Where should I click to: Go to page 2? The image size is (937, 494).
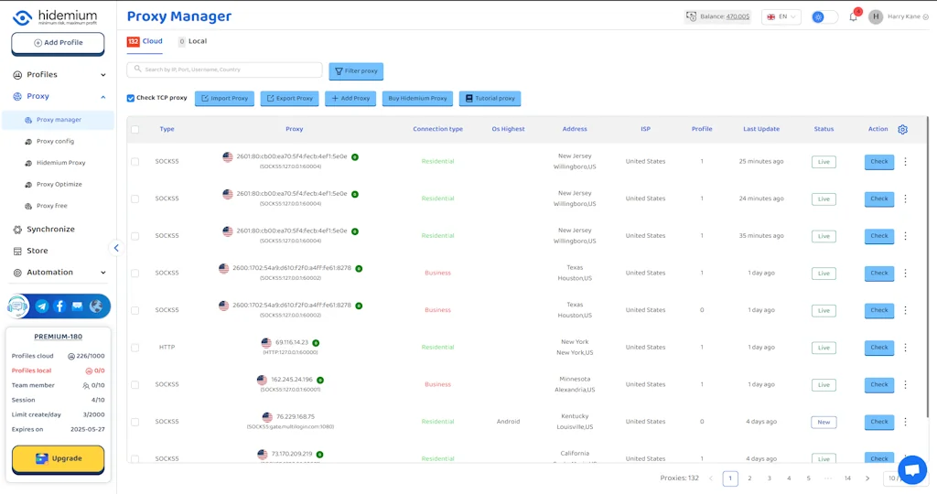749,478
